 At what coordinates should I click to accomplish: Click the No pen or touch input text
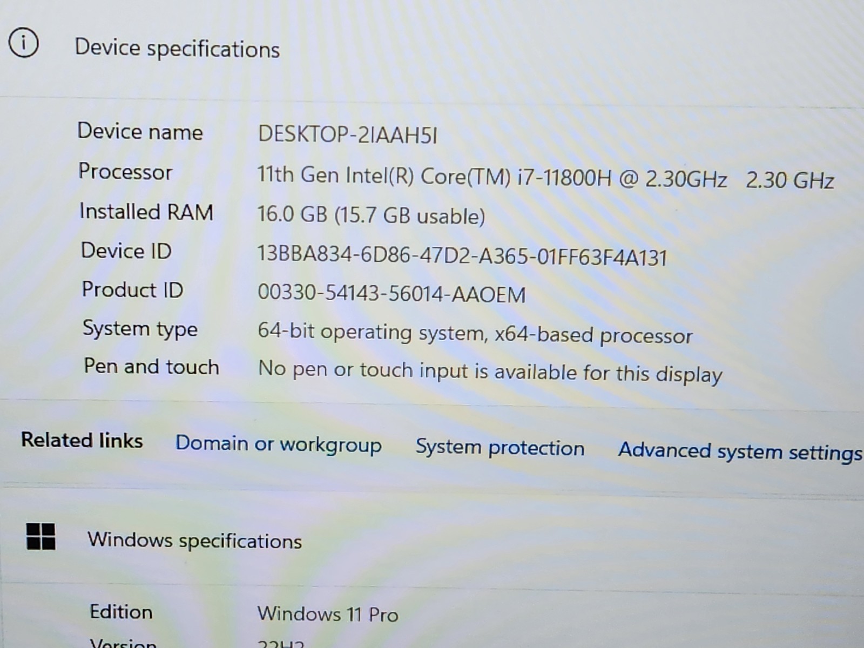tap(490, 372)
